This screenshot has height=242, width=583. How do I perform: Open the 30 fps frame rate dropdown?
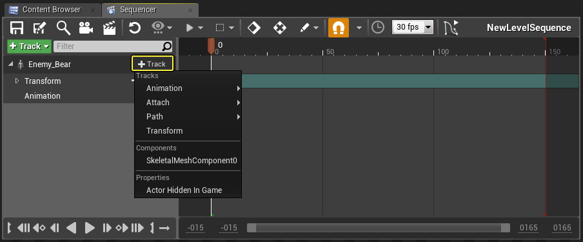tap(413, 27)
